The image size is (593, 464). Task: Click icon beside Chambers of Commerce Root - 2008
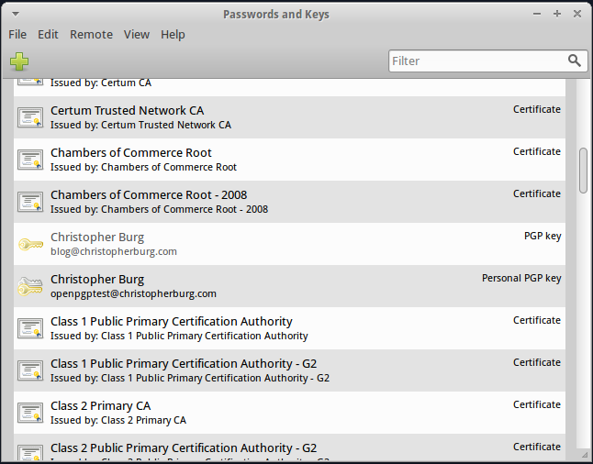(x=30, y=202)
